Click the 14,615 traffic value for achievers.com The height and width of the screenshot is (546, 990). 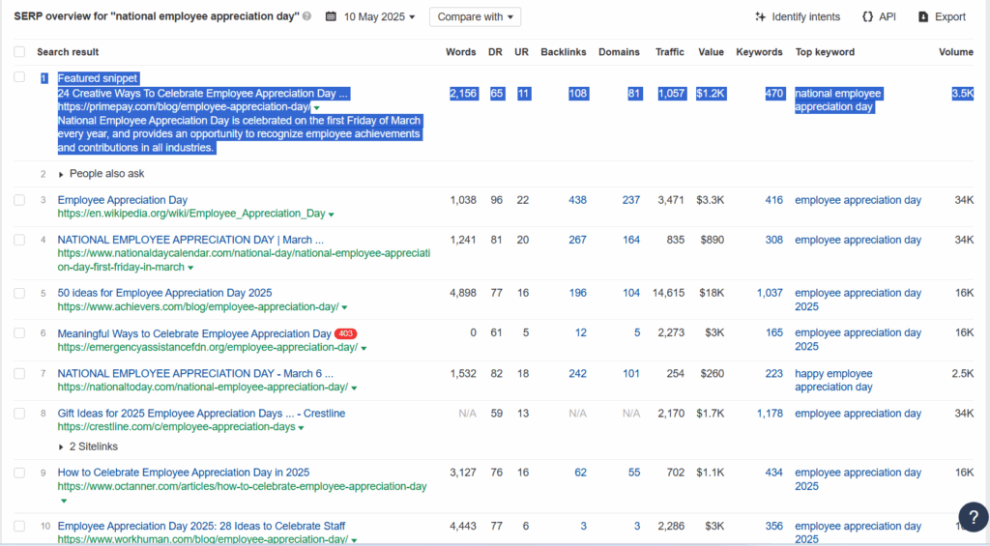668,293
